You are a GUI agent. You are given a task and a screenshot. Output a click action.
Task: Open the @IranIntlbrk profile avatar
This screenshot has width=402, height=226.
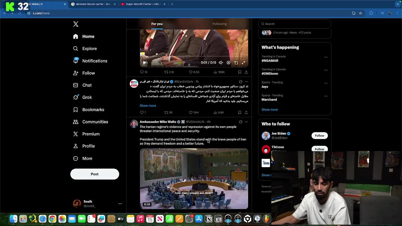(x=134, y=84)
